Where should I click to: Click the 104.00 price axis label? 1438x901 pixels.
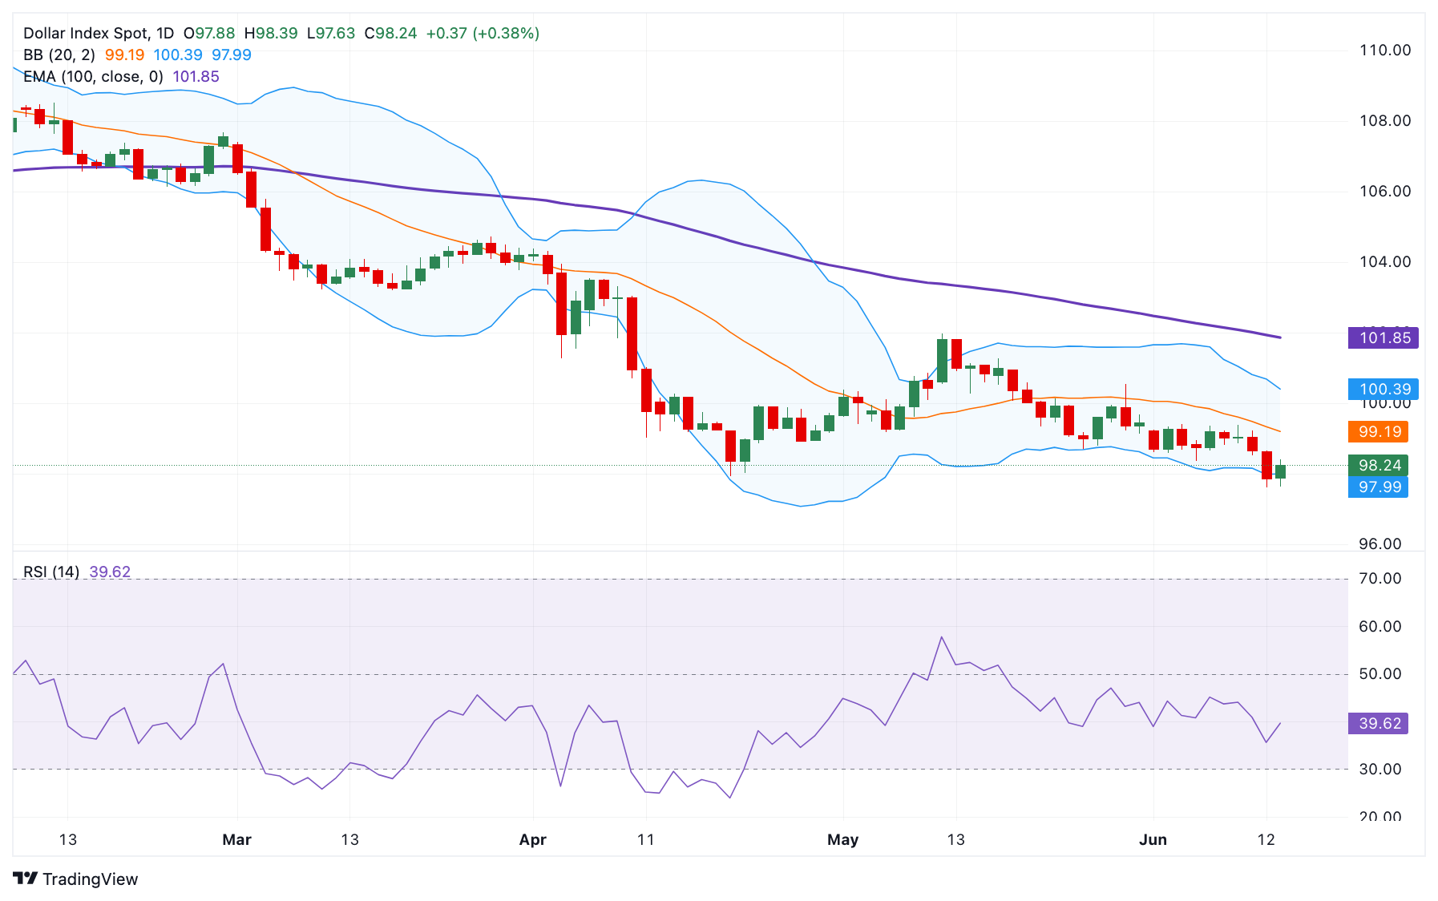1384,261
